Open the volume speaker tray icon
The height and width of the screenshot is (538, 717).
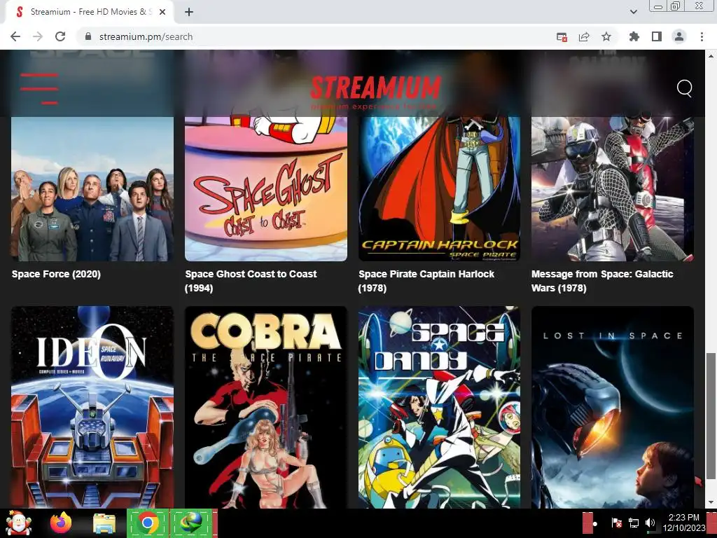[x=650, y=523]
